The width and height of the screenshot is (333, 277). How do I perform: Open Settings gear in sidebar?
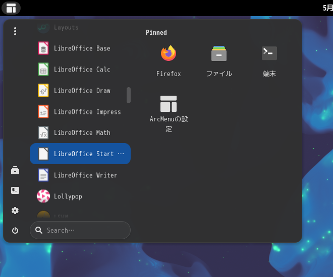(x=15, y=211)
